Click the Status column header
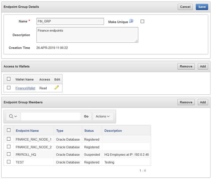This screenshot has width=212, height=179. pos(89,131)
